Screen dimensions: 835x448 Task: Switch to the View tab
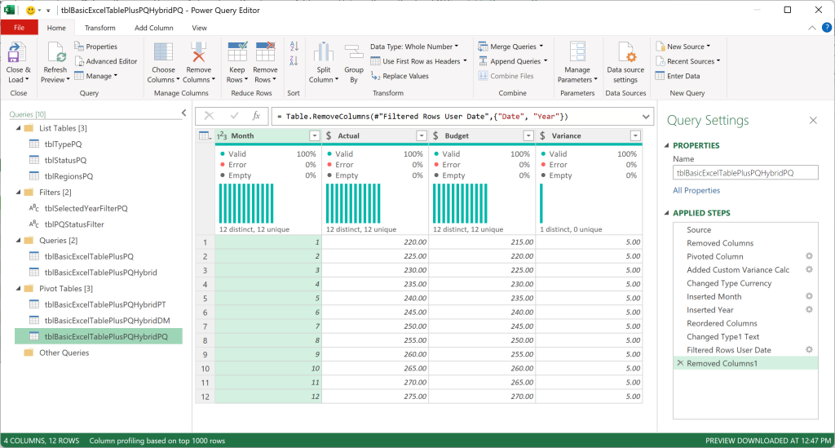pyautogui.click(x=199, y=28)
